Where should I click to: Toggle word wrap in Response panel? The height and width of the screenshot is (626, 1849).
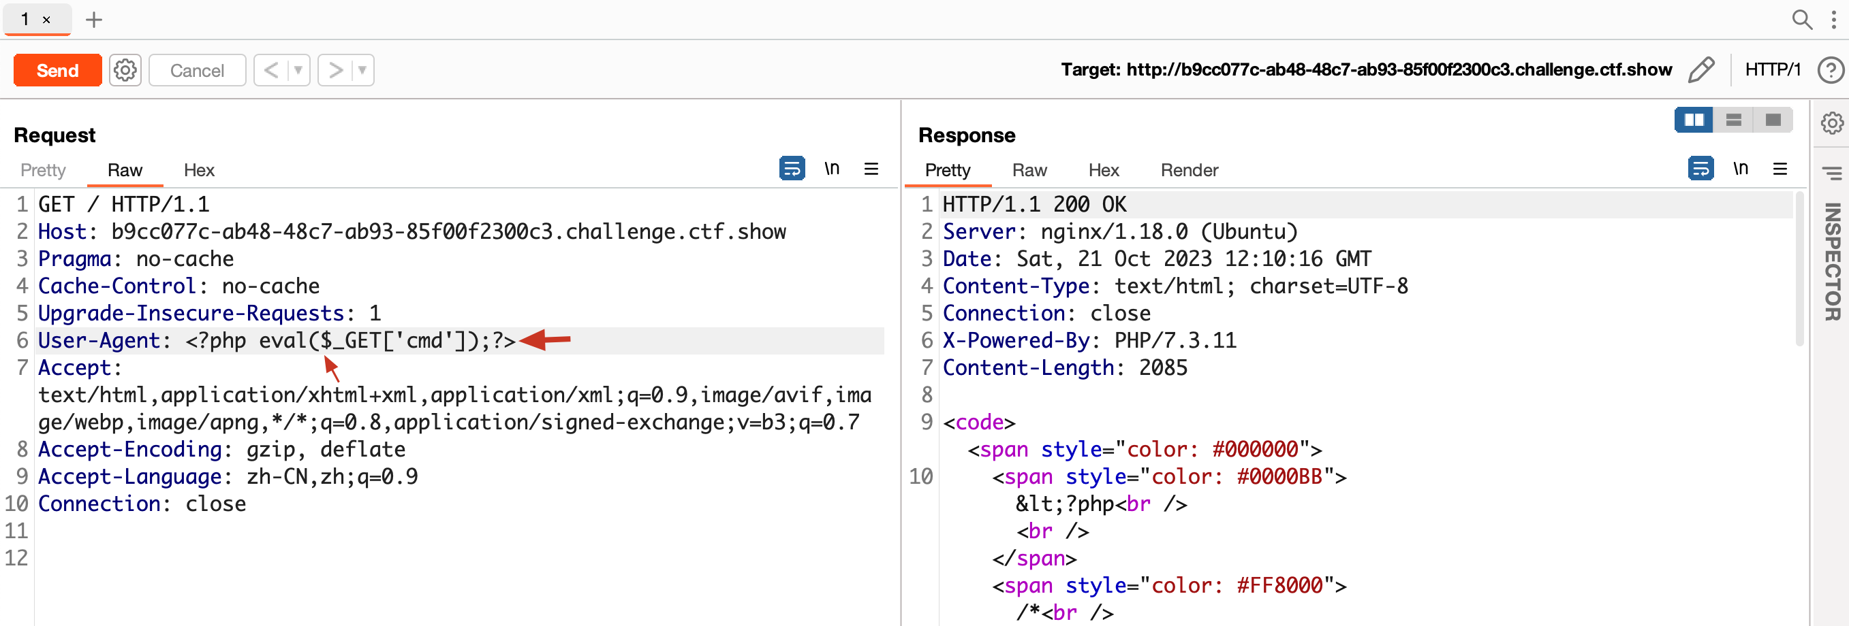click(x=1700, y=169)
